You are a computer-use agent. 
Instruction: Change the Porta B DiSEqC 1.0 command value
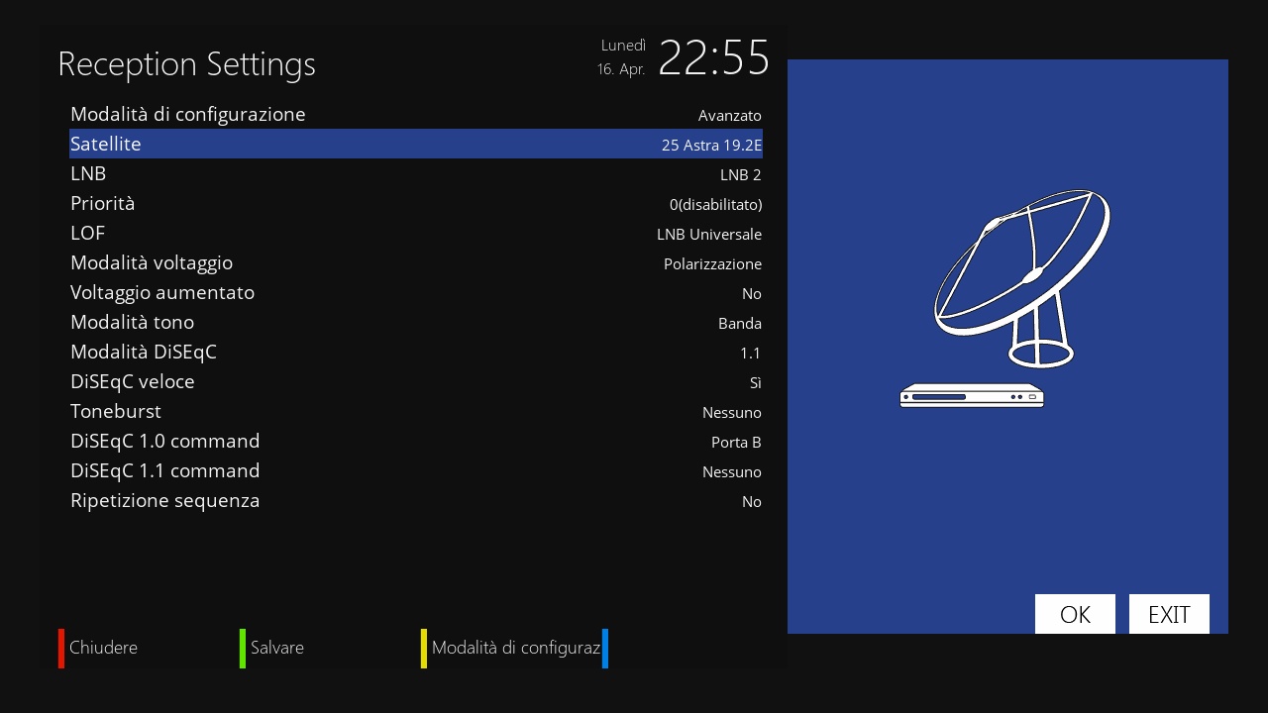736,443
